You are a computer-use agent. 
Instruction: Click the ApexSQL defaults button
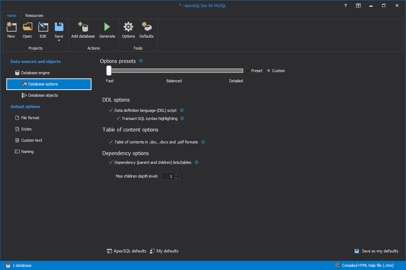127,251
